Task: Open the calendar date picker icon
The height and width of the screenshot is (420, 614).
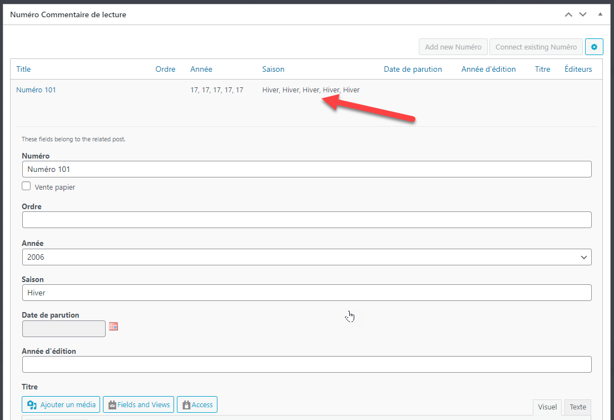Action: (113, 327)
